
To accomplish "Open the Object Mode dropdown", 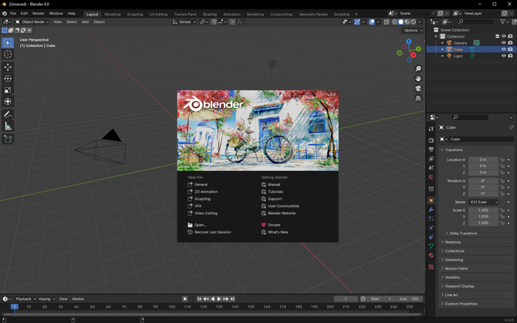I will click(x=32, y=22).
